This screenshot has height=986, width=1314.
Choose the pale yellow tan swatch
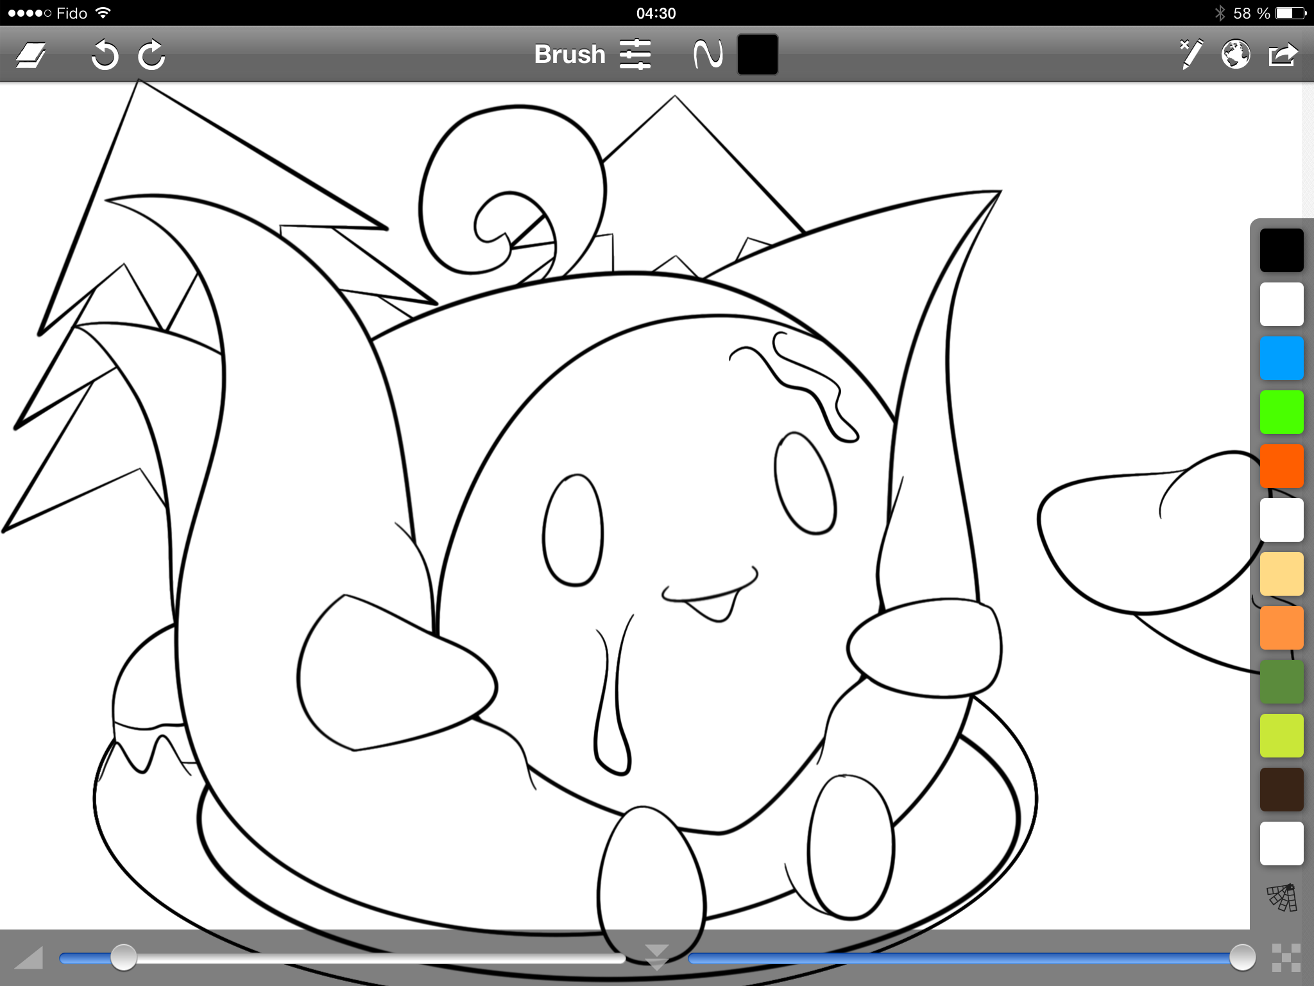point(1282,574)
